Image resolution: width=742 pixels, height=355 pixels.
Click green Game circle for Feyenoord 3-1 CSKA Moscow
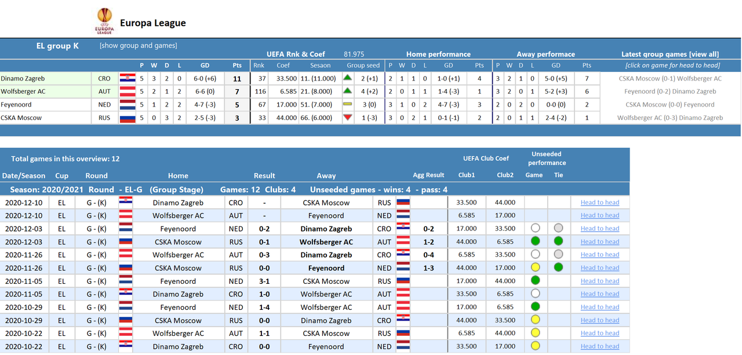click(x=535, y=280)
